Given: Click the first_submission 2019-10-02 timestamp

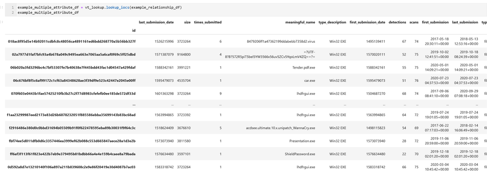Looking at the screenshot, I should pyautogui.click(x=437, y=54).
